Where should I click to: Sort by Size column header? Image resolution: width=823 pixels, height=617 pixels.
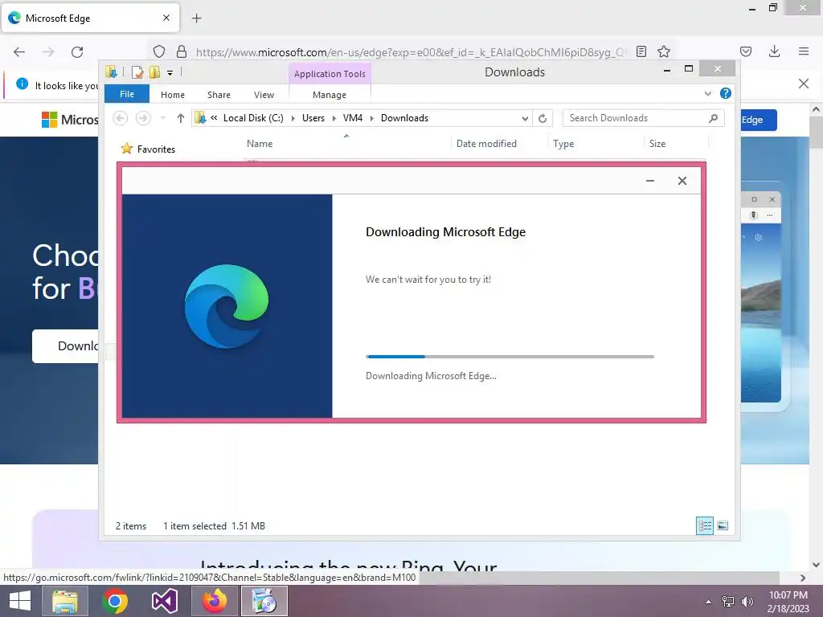[676, 143]
